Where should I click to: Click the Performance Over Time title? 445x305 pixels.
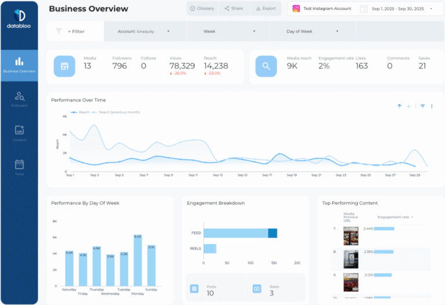tap(78, 100)
